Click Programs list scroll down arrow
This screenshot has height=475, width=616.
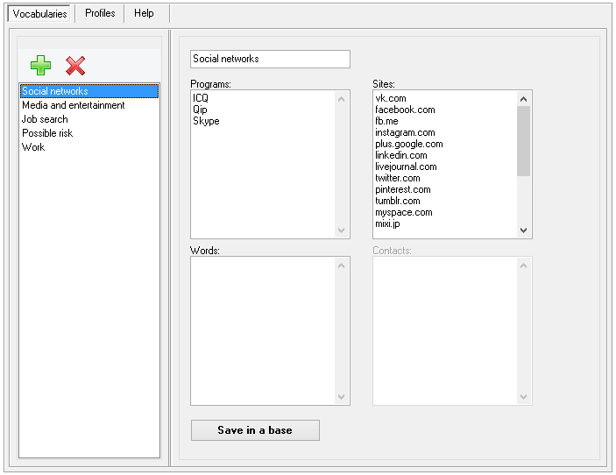341,230
